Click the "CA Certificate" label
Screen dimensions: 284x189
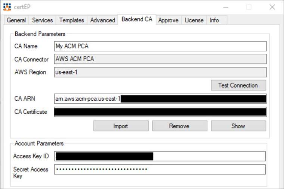point(31,112)
